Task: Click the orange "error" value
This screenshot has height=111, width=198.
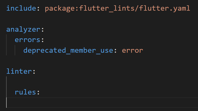Action: tap(133, 51)
